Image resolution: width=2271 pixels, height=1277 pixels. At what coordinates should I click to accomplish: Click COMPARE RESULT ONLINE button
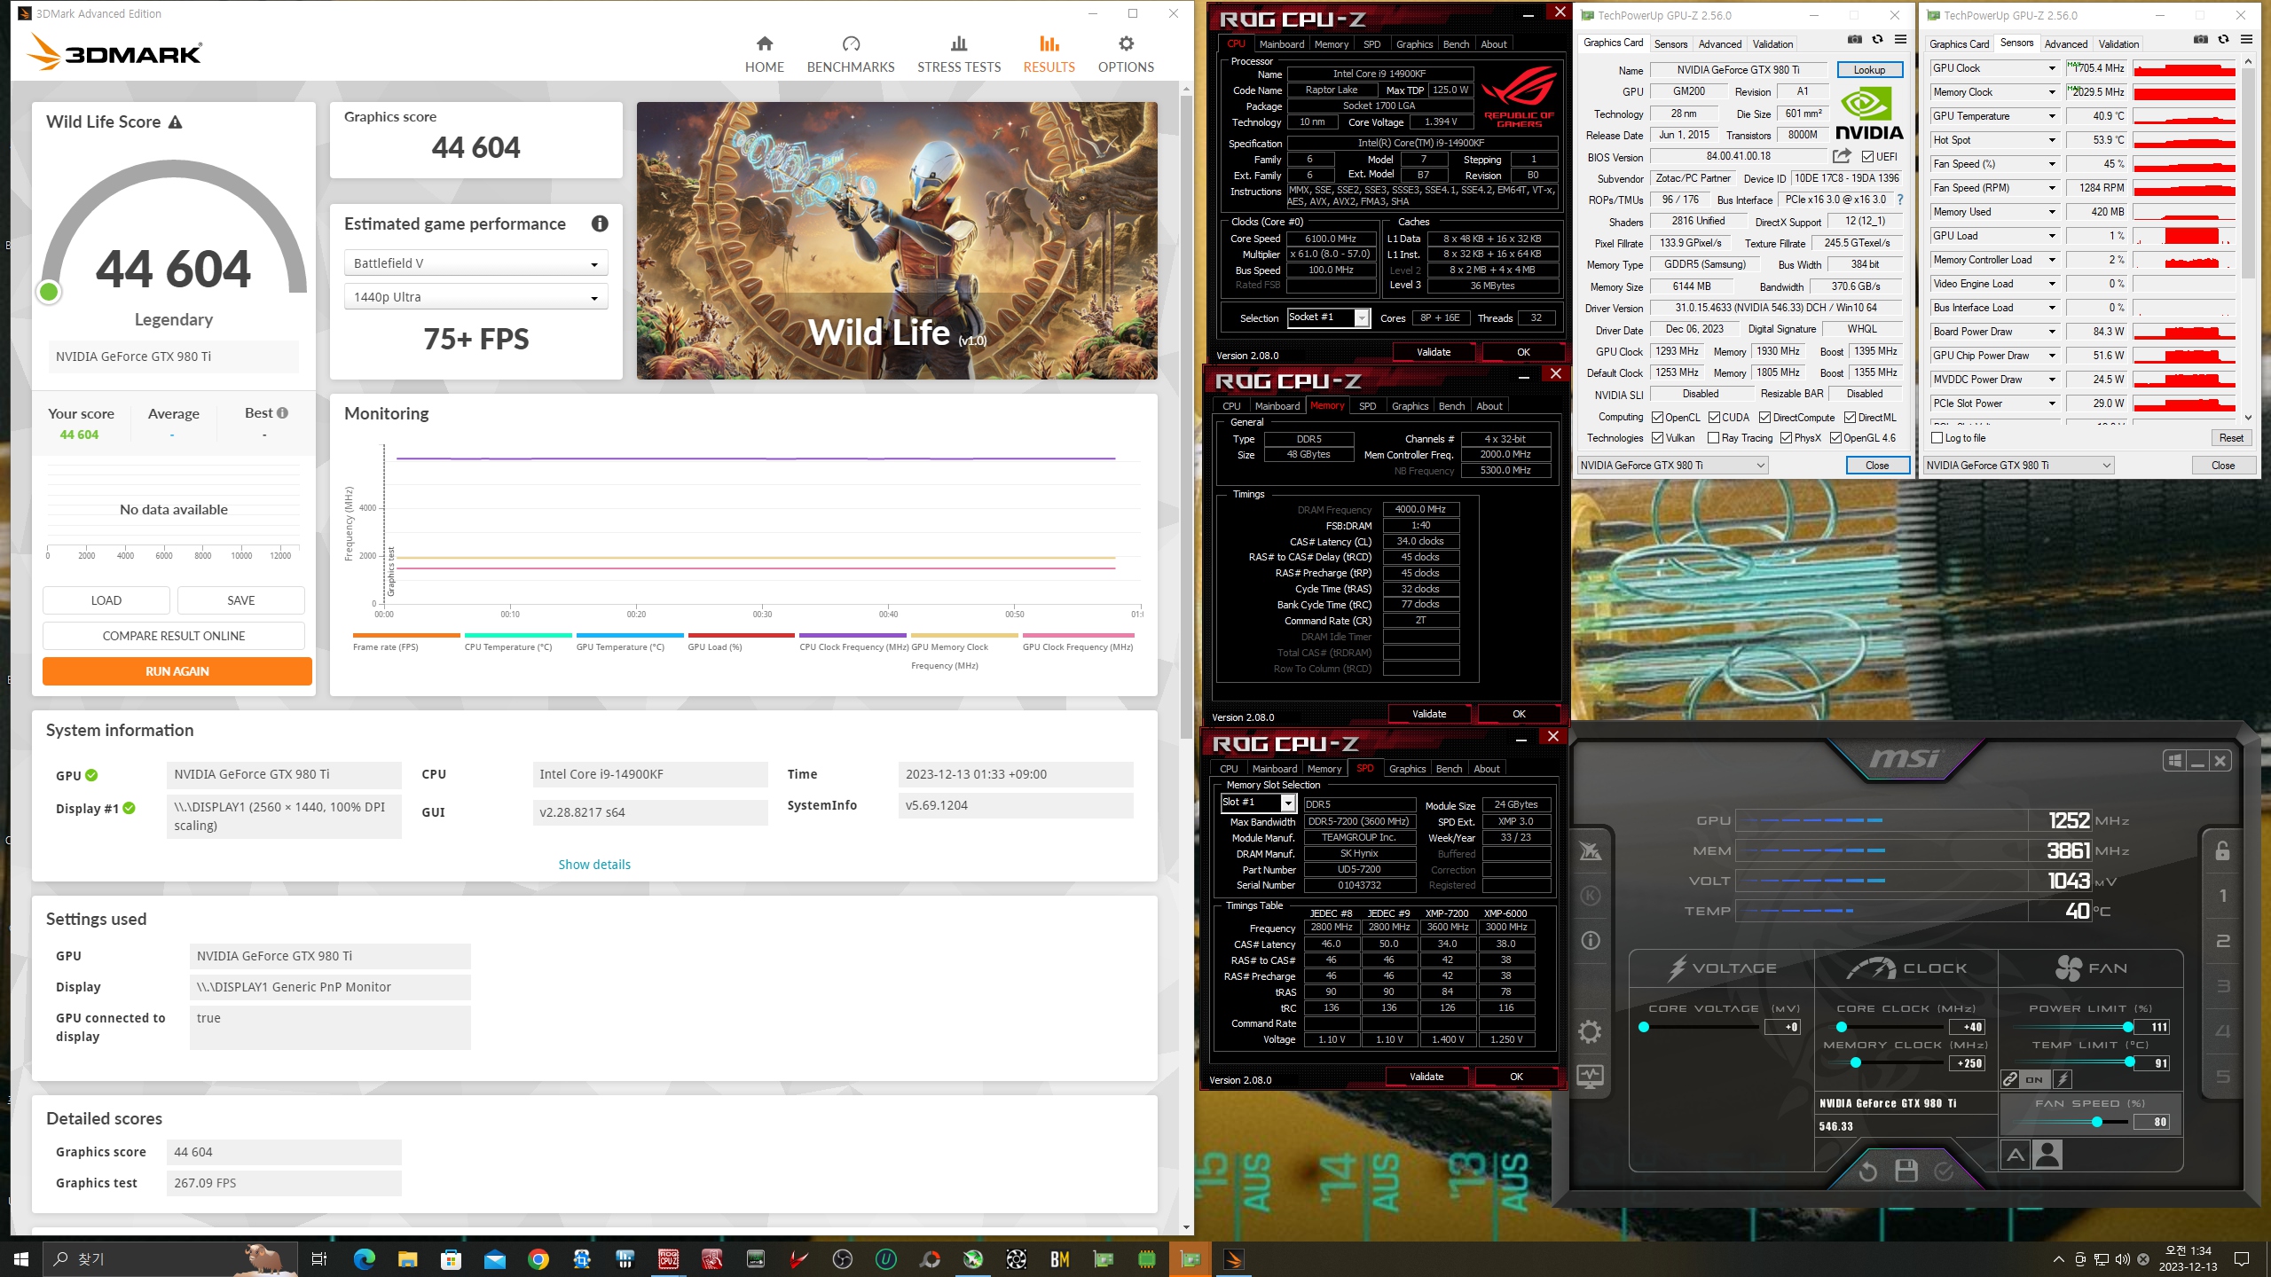point(174,636)
